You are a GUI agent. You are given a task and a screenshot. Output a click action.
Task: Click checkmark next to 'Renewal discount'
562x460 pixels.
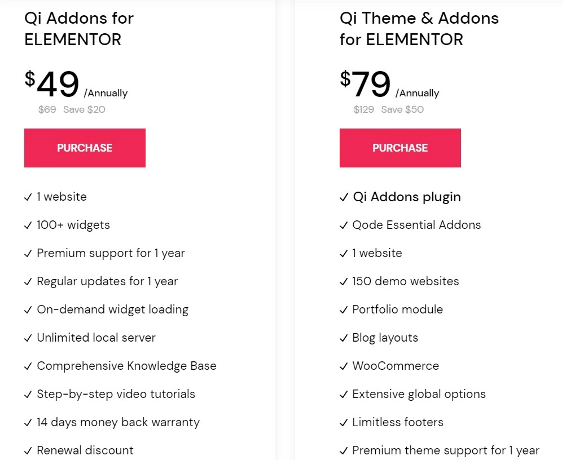28,450
